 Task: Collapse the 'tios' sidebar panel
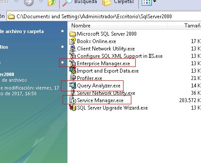[62, 47]
